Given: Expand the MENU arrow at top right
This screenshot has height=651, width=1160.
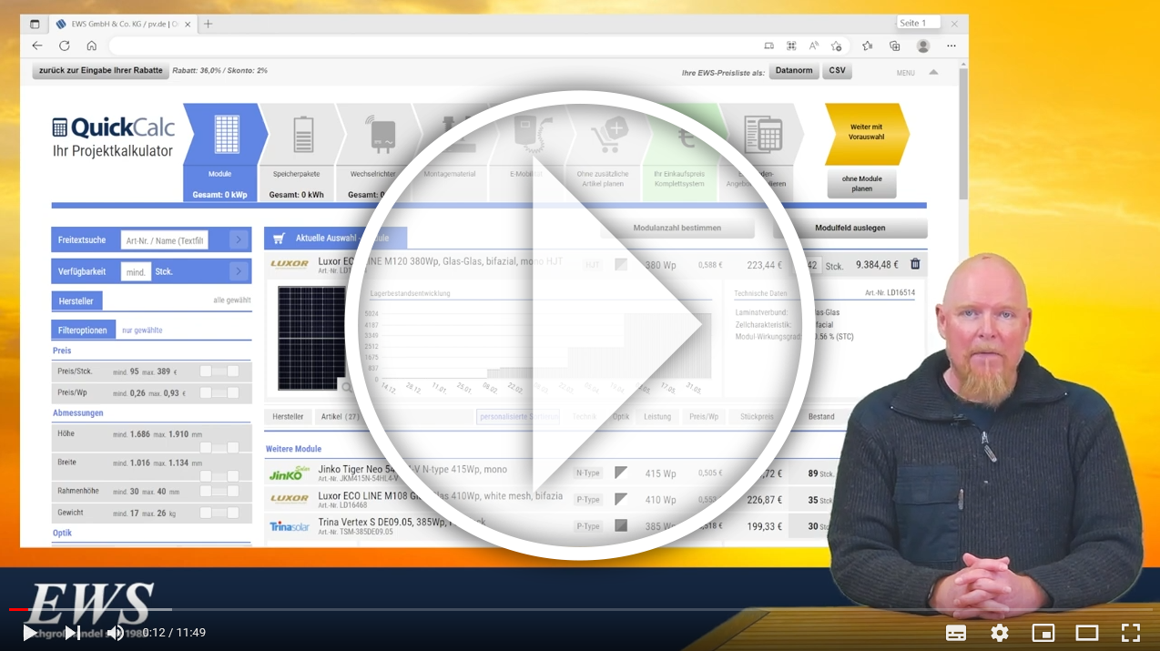Looking at the screenshot, I should click(x=932, y=73).
